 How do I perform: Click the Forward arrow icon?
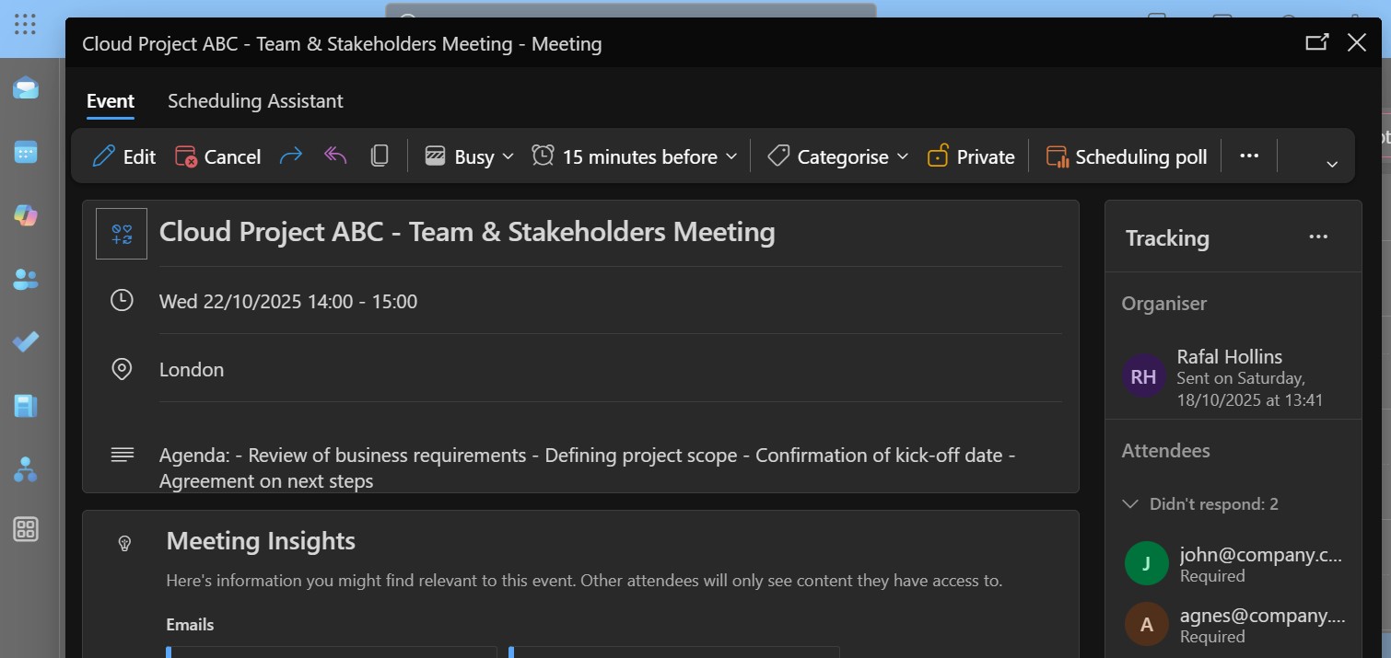coord(291,156)
